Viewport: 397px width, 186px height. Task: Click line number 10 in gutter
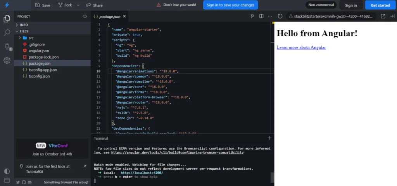pos(98,71)
